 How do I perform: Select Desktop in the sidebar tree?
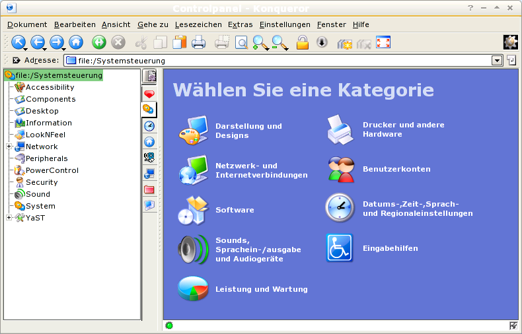click(36, 111)
